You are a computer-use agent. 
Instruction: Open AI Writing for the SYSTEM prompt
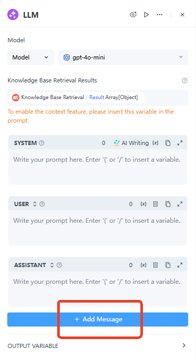coord(131,143)
